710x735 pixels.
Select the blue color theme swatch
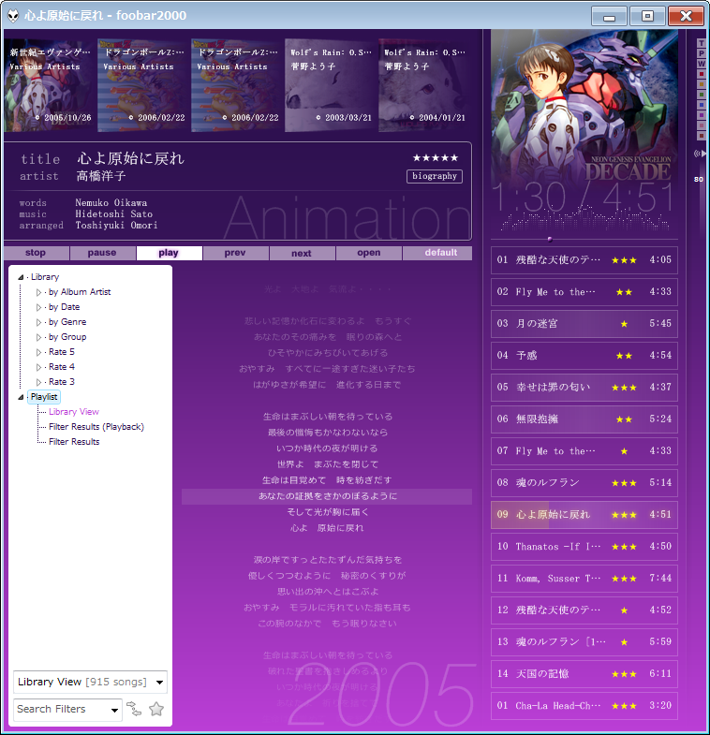(701, 105)
